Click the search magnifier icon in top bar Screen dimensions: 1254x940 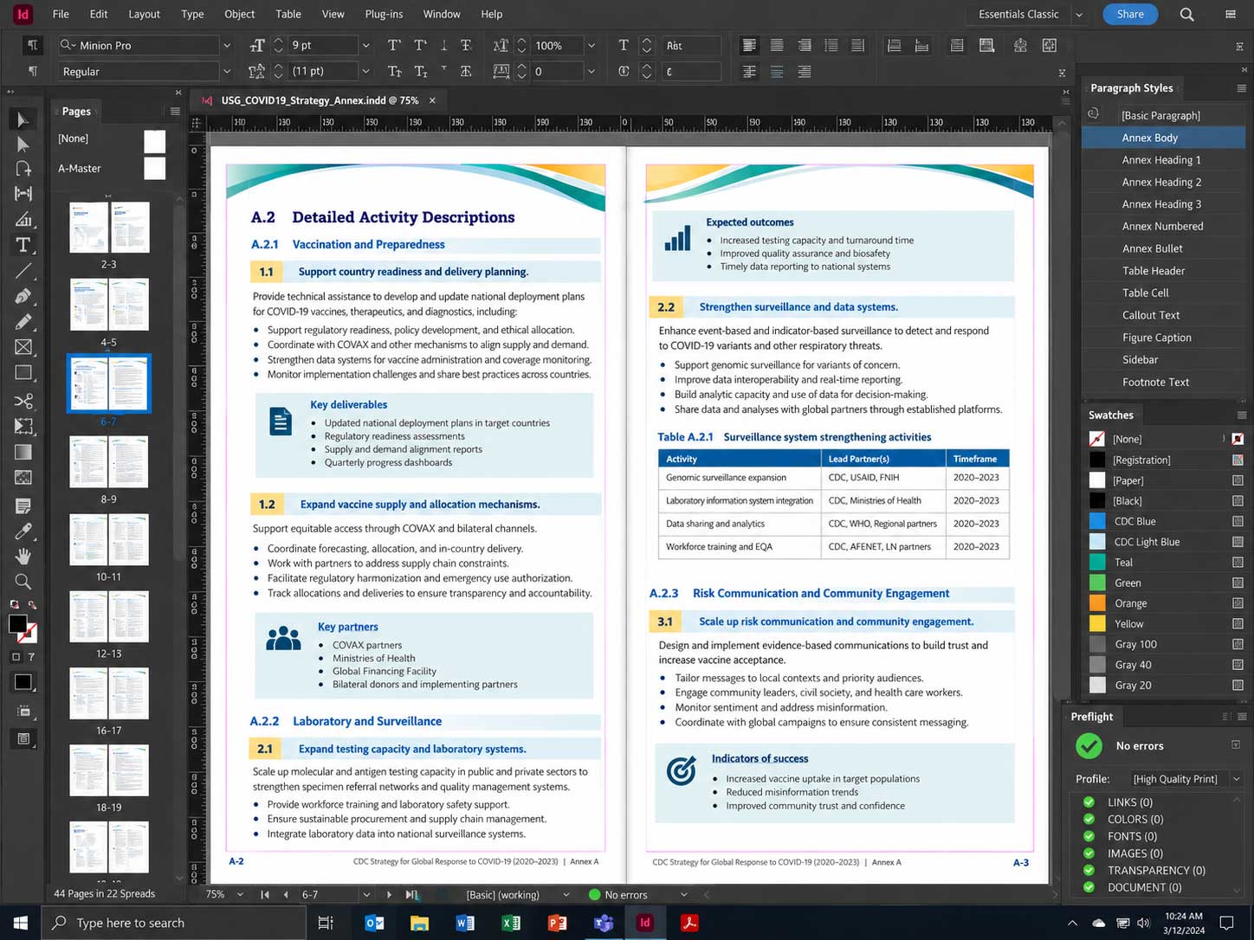pos(1186,14)
